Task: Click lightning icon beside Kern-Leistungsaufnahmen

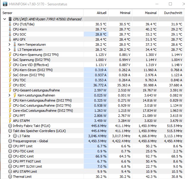Action: tap(15, 95)
